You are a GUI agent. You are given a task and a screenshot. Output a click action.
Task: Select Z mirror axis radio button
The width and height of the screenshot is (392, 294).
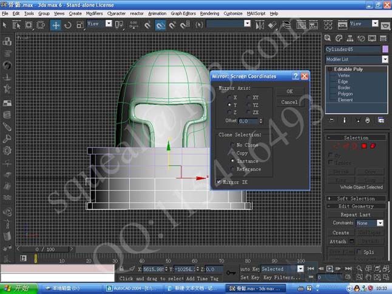(229, 112)
